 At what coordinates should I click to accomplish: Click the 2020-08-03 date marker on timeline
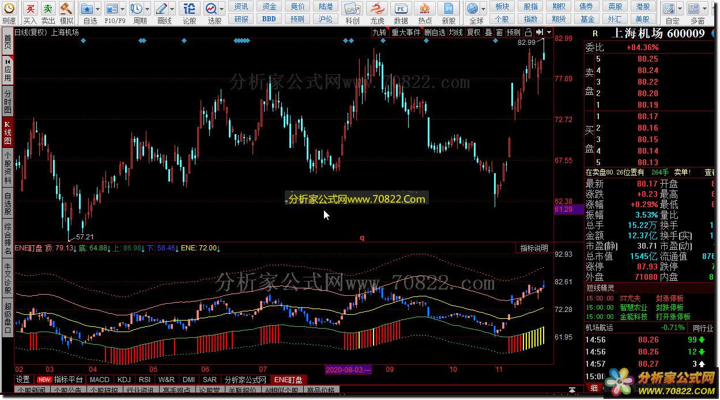348,369
